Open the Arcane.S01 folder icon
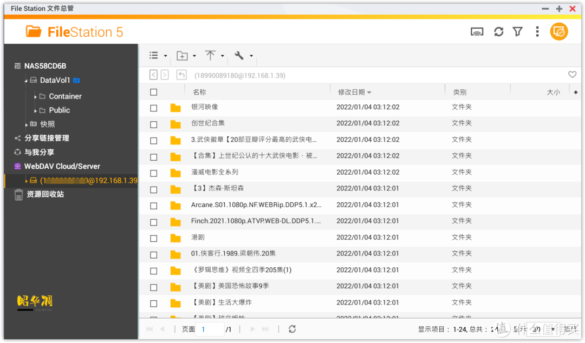Screen dimensions: 585x343 coord(175,206)
